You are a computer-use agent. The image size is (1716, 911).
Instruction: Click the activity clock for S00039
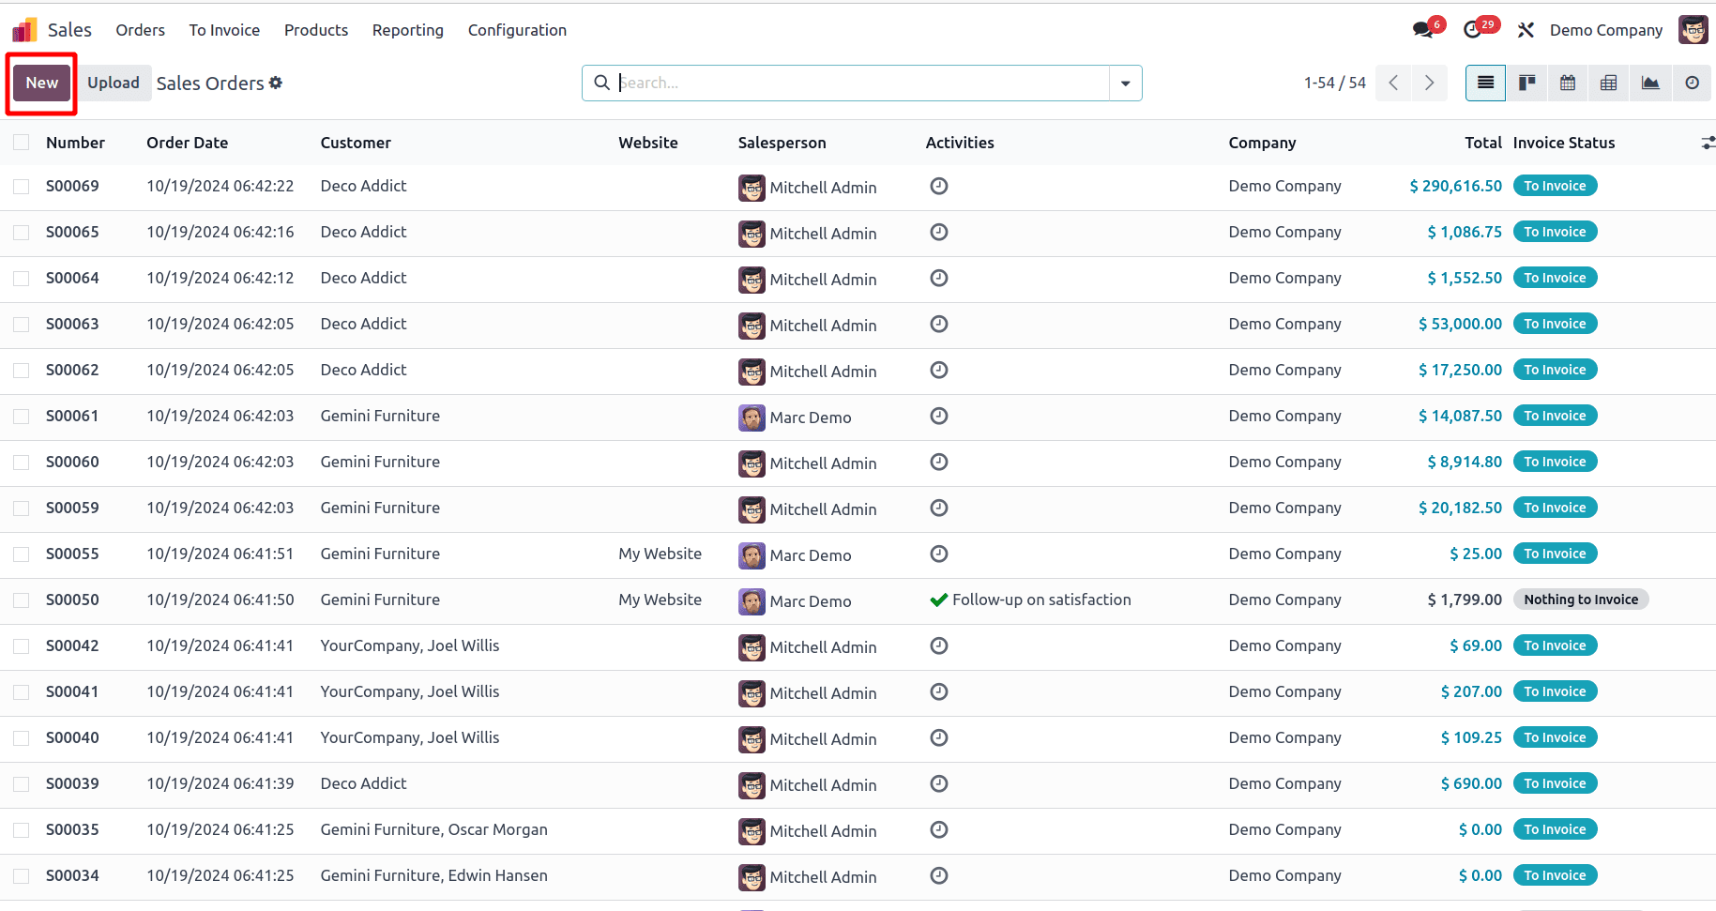(x=939, y=783)
